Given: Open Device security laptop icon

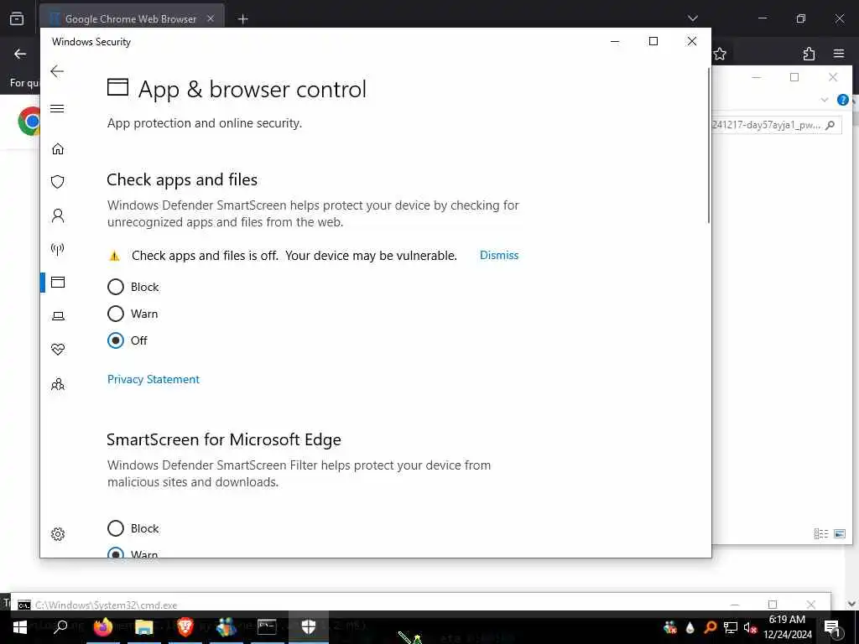Looking at the screenshot, I should tap(58, 316).
